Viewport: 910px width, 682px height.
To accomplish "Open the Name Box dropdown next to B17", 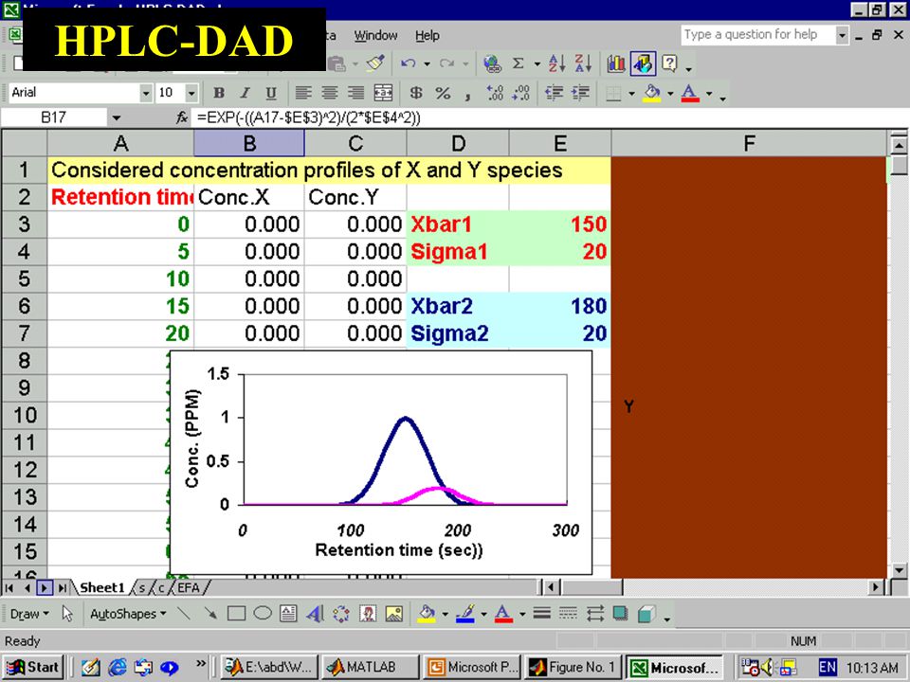I will coord(116,117).
